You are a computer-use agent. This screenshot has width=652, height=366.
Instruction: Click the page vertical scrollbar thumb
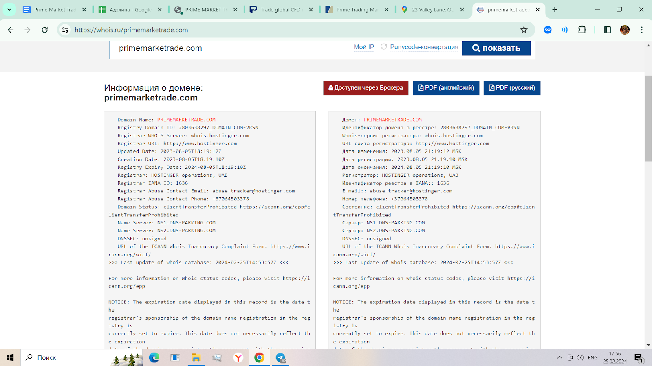pyautogui.click(x=648, y=118)
